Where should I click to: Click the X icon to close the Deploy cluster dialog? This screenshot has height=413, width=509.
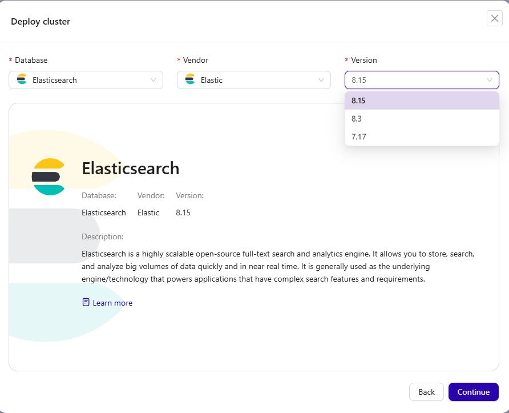494,18
